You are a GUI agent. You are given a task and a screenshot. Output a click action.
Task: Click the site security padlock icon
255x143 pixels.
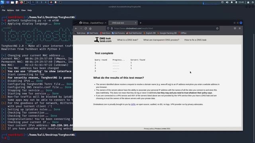[112, 28]
